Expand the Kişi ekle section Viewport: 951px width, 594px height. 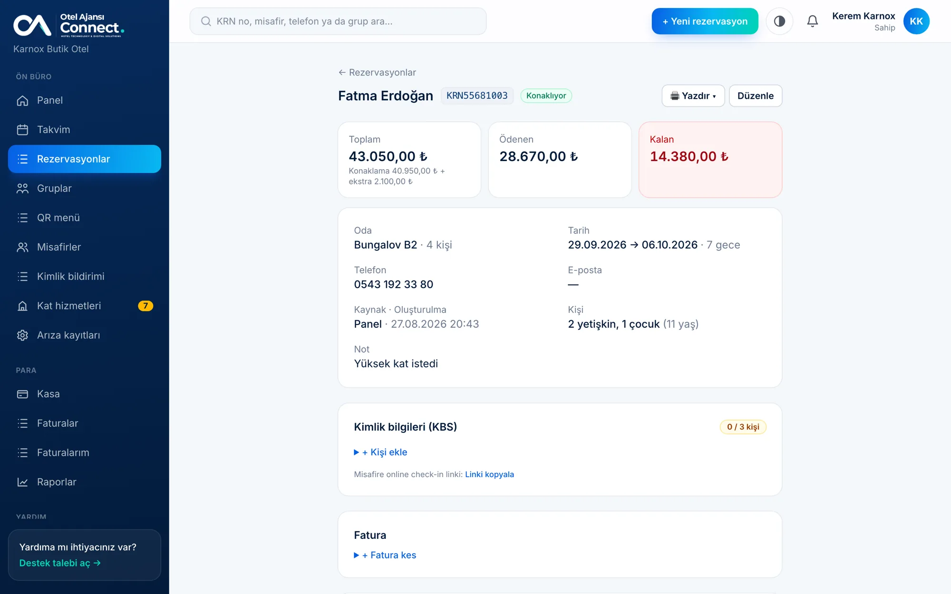(380, 452)
